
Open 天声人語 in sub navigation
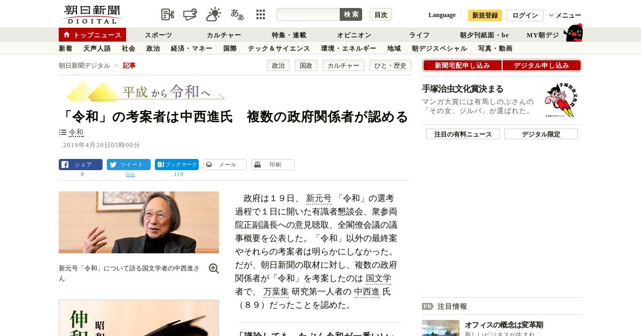[x=97, y=49]
